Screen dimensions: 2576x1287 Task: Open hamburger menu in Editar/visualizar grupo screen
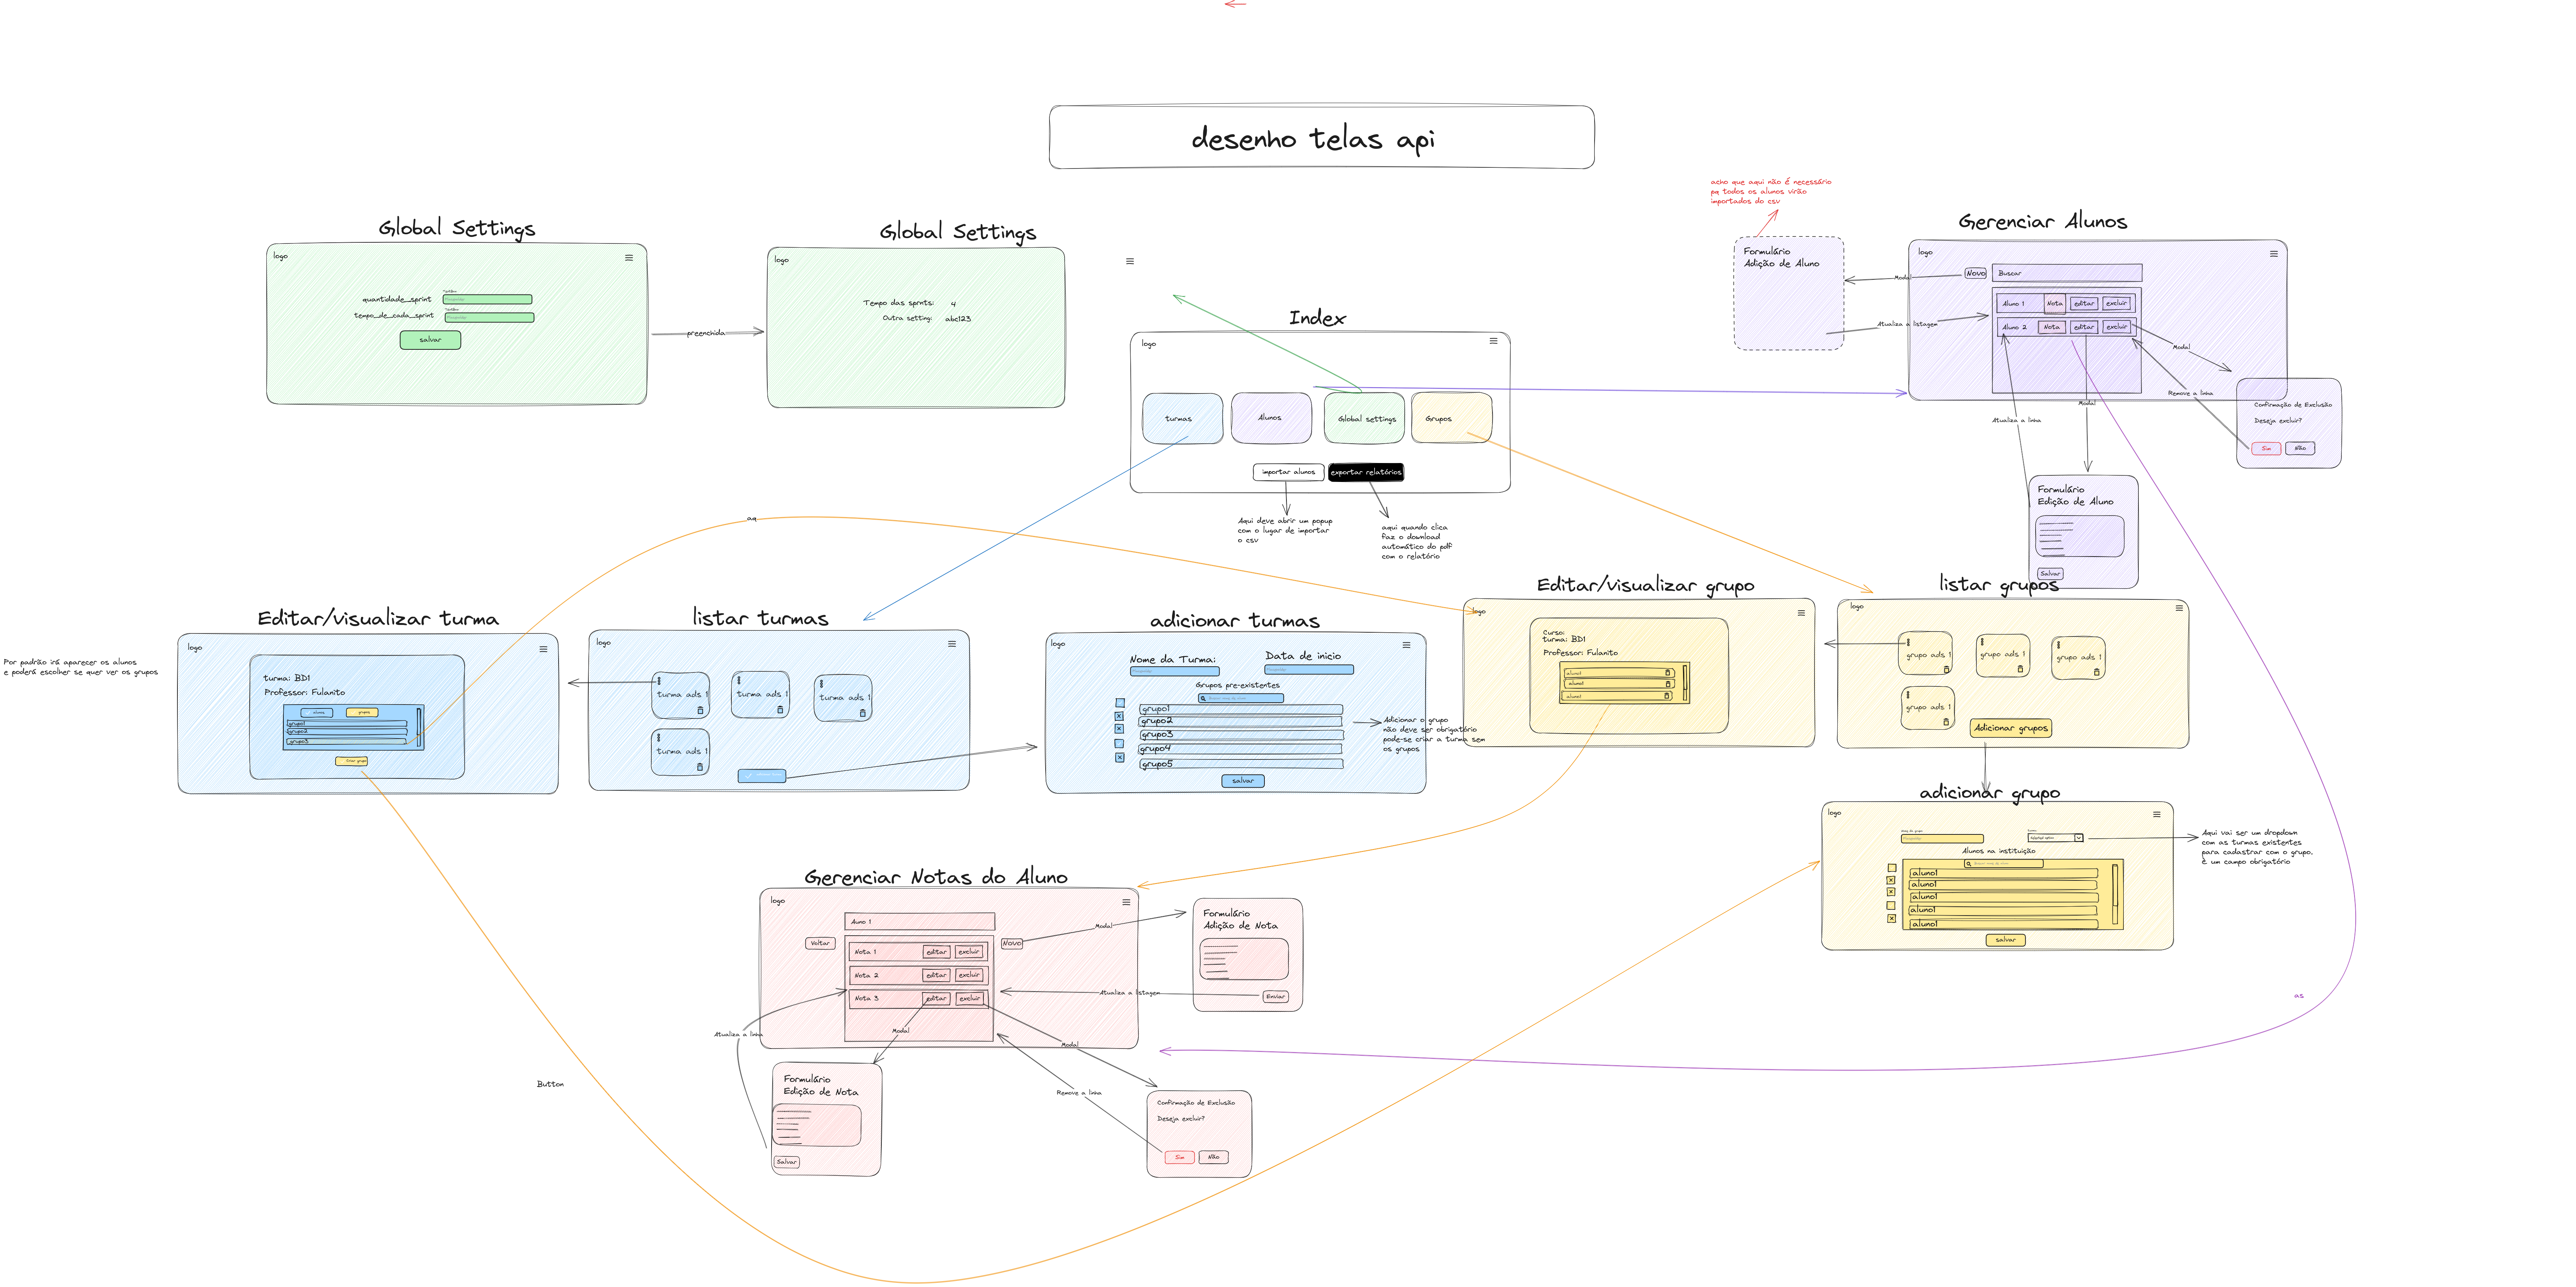[x=1801, y=613]
